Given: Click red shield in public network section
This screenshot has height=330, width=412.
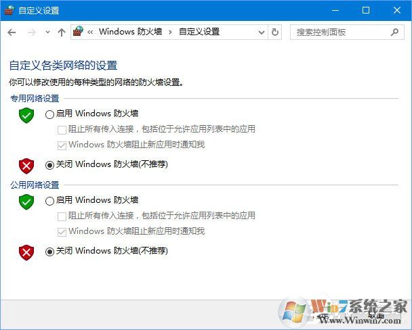Looking at the screenshot, I should [x=26, y=252].
